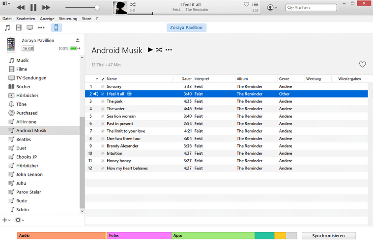This screenshot has width=373, height=245.
Task: Click the speaker icon on the playing row
Action: [96, 94]
